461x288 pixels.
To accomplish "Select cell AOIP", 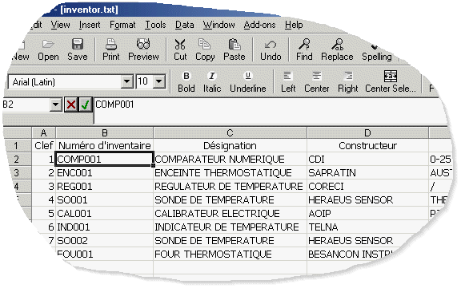I will [x=367, y=213].
